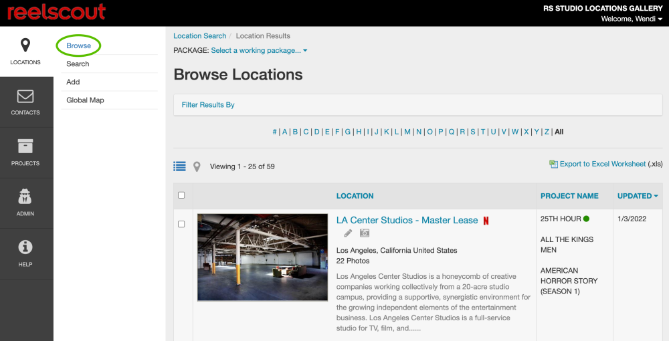Filter locations by letter Q
This screenshot has height=341, width=669.
452,132
